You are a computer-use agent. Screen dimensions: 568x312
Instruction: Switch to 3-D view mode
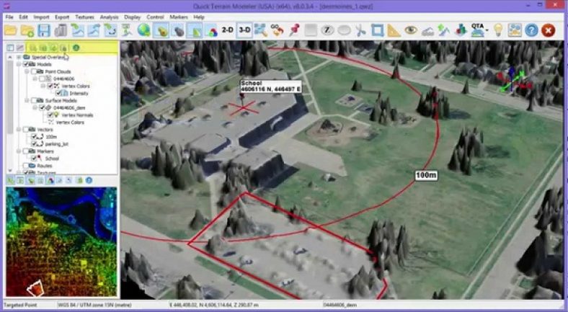coord(245,30)
